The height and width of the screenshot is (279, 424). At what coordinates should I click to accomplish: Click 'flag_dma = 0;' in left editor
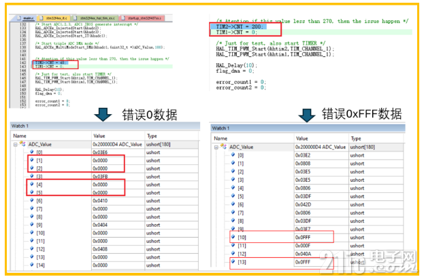[48, 94]
